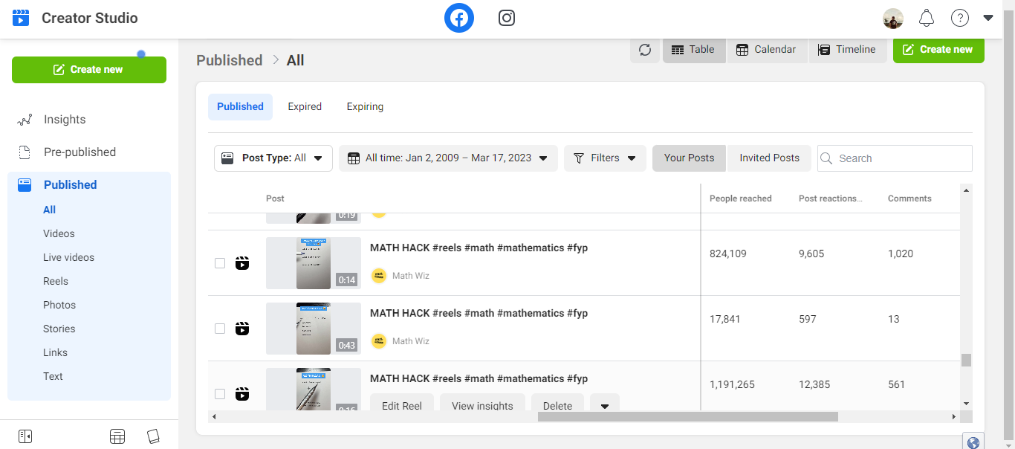
Task: Refresh the posts list
Action: pyautogui.click(x=645, y=50)
